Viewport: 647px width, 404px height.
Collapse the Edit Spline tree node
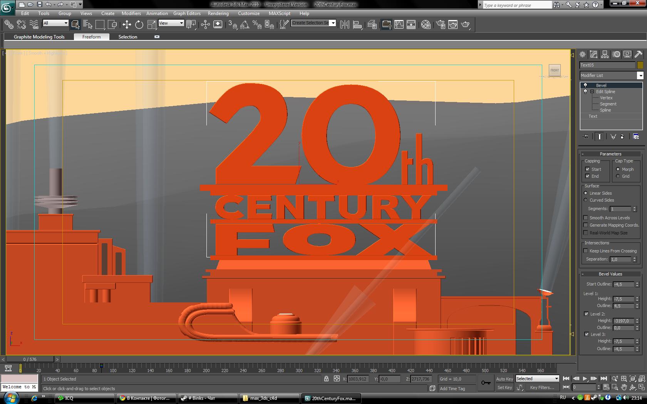(592, 92)
